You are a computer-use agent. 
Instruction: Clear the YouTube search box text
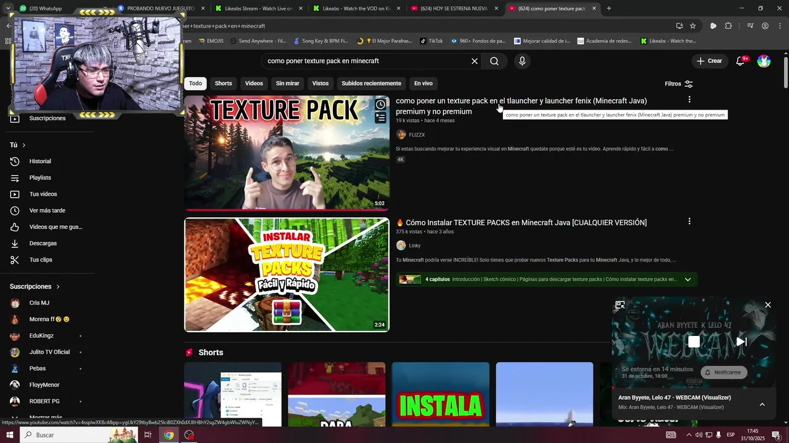coord(475,61)
